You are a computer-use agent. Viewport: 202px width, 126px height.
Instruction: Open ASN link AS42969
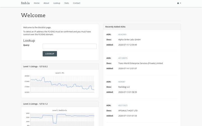coord(122,34)
